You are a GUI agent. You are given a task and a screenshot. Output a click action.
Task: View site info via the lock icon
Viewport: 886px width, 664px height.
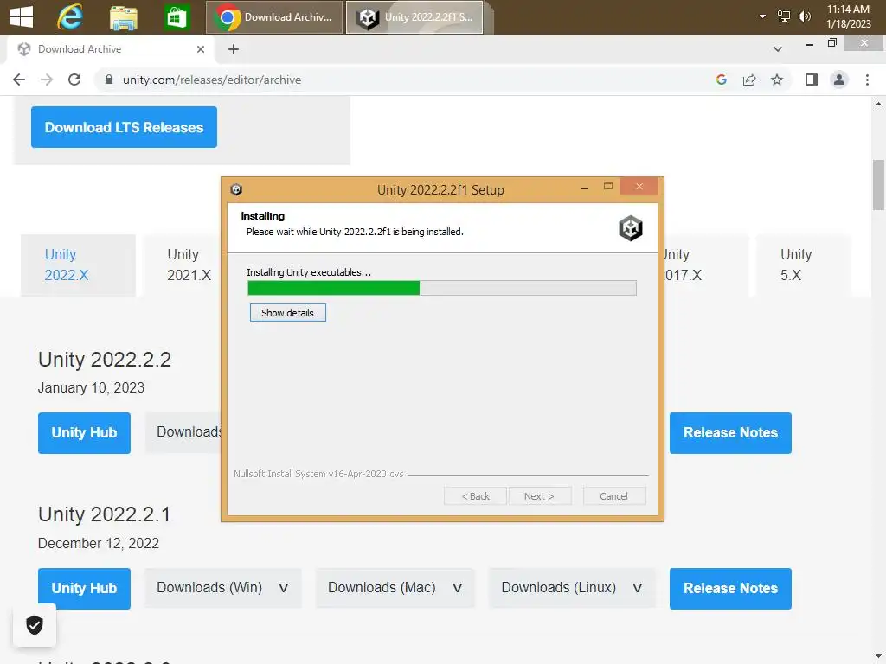[109, 80]
